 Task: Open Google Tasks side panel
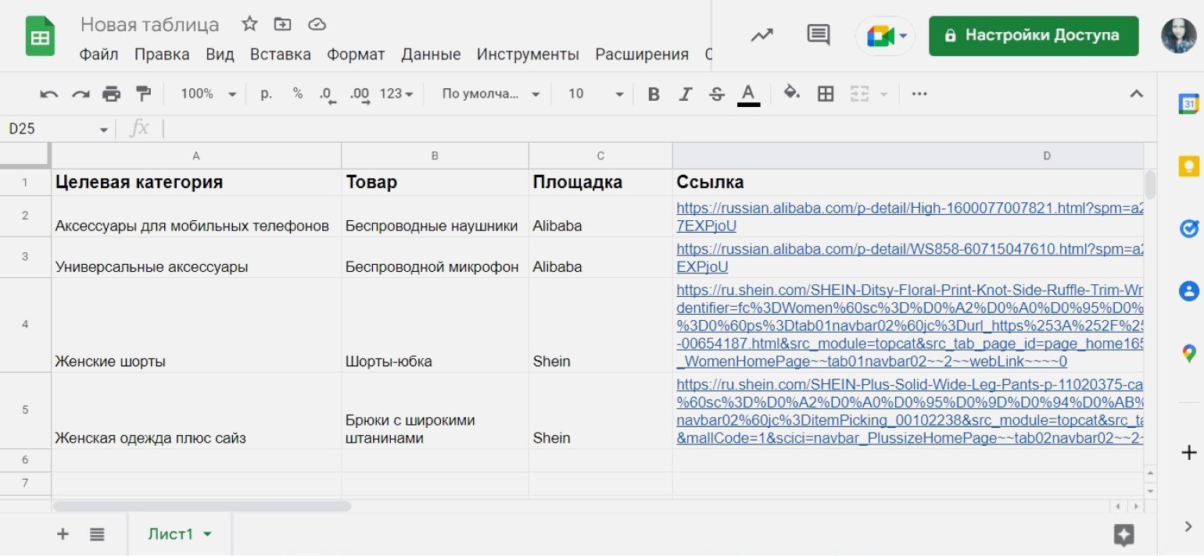1188,228
